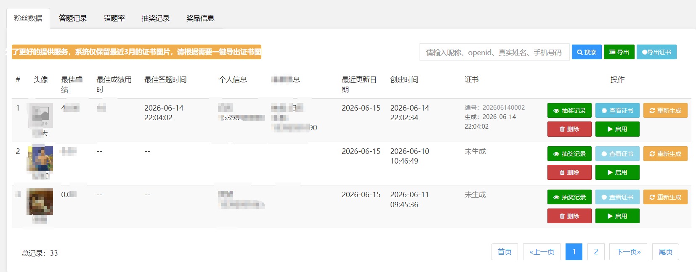Image resolution: width=696 pixels, height=272 pixels.
Task: Click the 证书 column header
Action: pyautogui.click(x=472, y=79)
